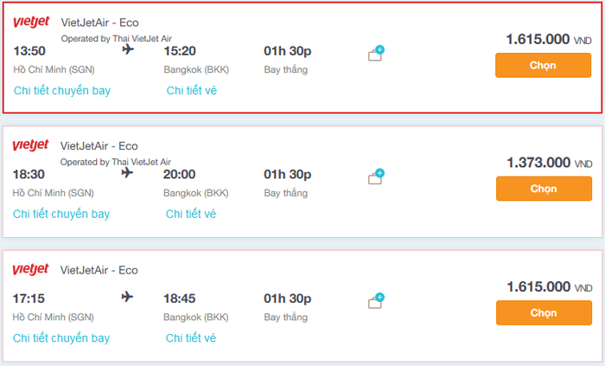Click the airplane icon on the 18:30 flight

tap(127, 172)
